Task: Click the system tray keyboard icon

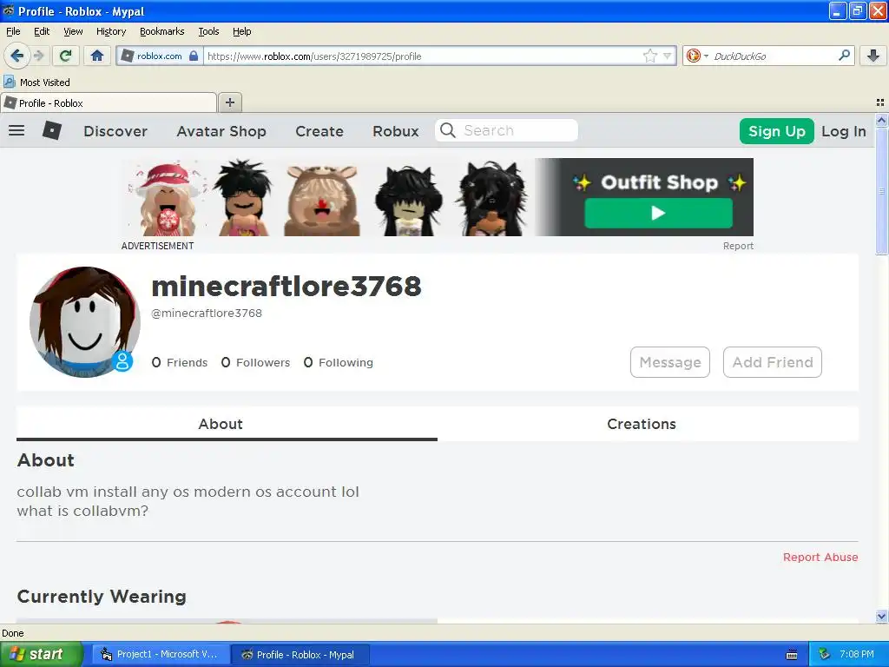Action: (x=792, y=655)
